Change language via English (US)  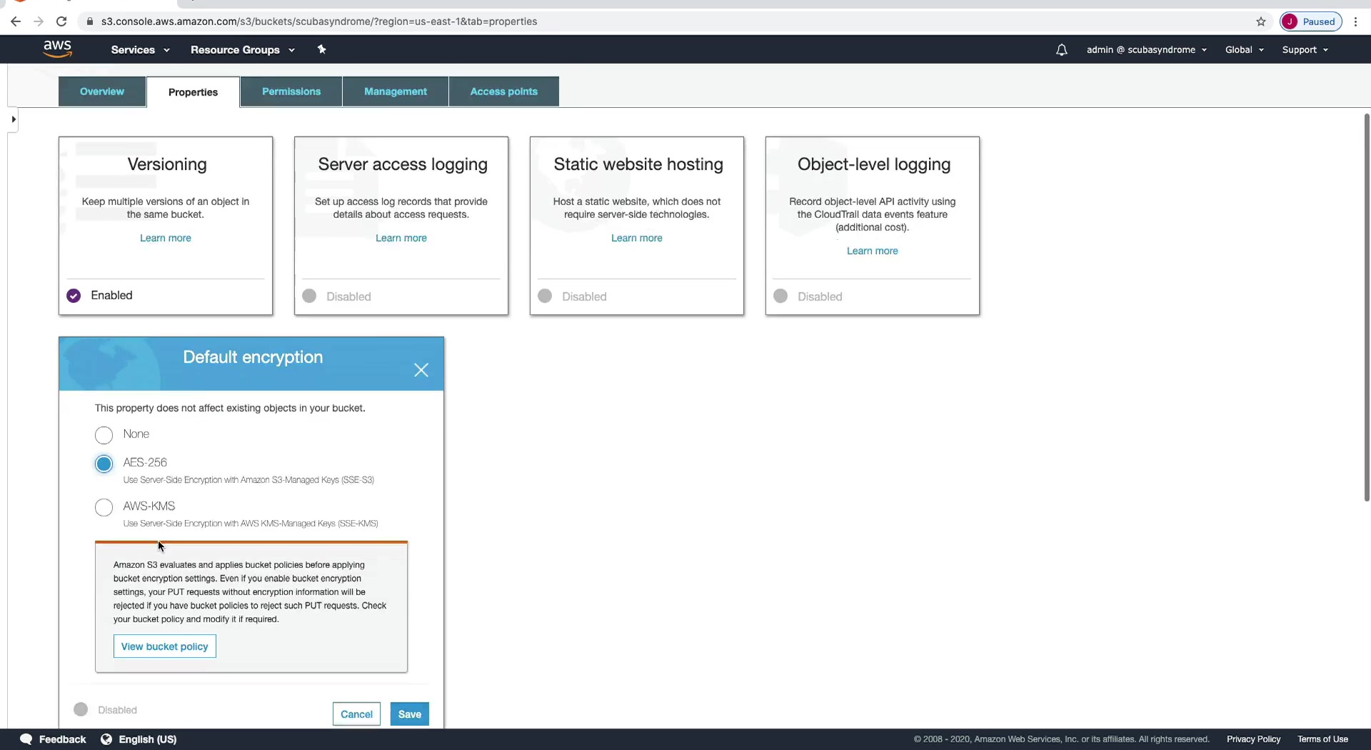148,739
